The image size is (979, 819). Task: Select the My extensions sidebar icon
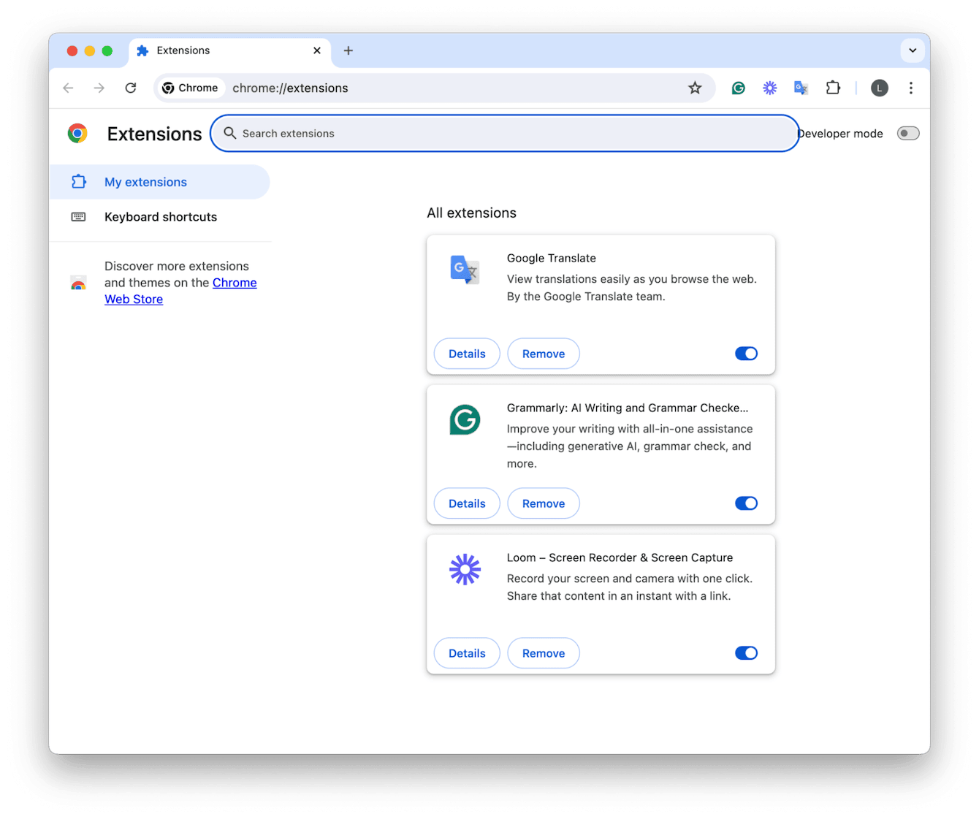[78, 181]
